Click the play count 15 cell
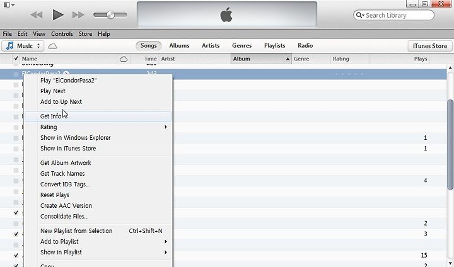The height and width of the screenshot is (267, 454). point(424,256)
